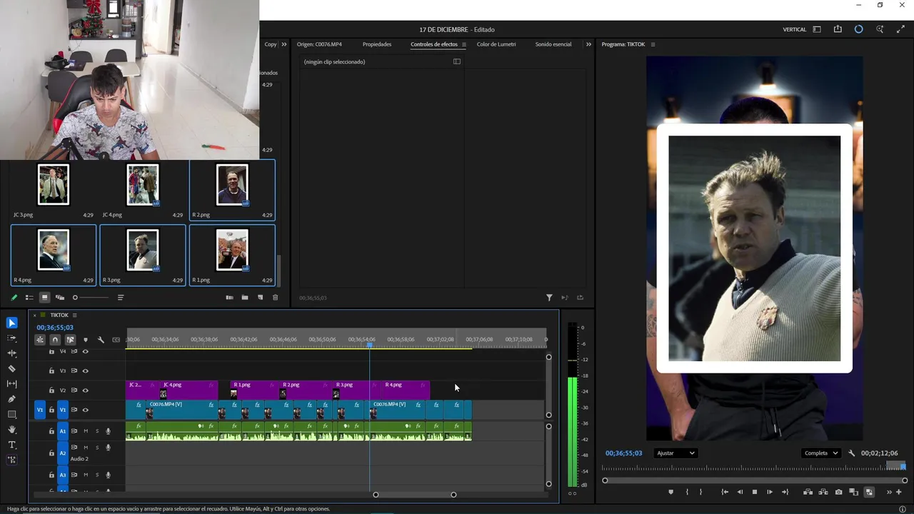This screenshot has width=914, height=514.
Task: Open the VERTICAL workspace layout menu
Action: 817,29
